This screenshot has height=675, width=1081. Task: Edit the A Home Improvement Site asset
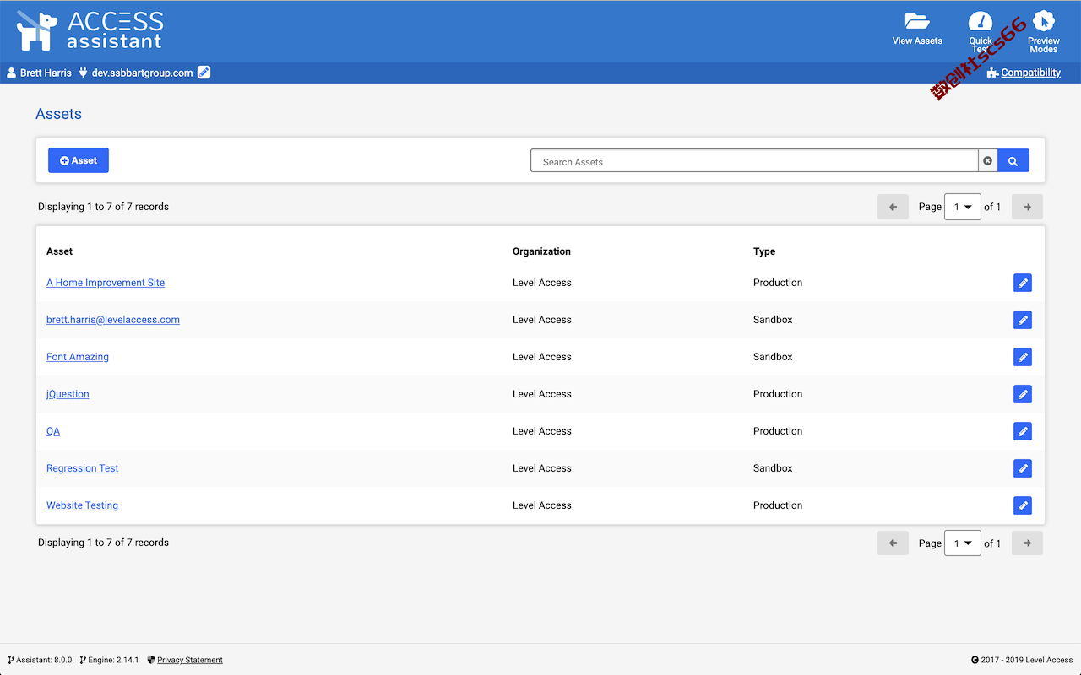[1023, 283]
